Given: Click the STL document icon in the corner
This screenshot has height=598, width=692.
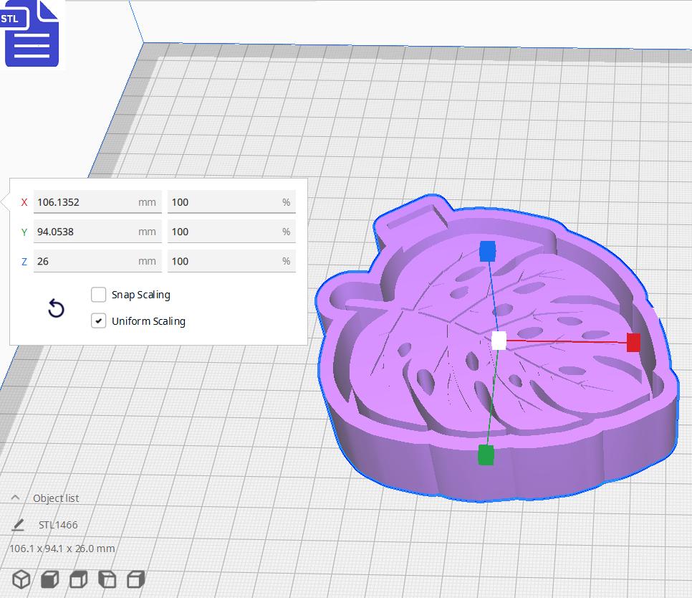Looking at the screenshot, I should click(32, 33).
